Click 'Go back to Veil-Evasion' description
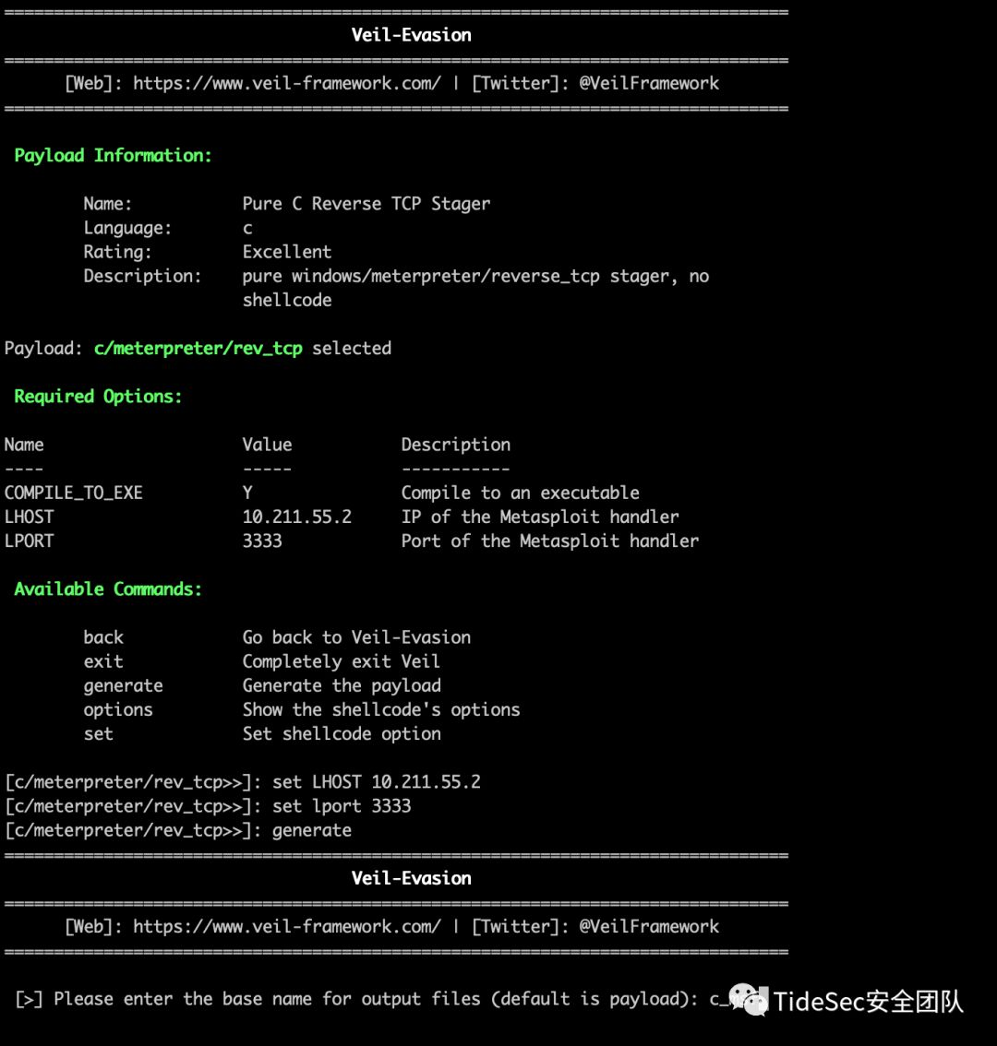Viewport: 997px width, 1046px height. pyautogui.click(x=356, y=637)
